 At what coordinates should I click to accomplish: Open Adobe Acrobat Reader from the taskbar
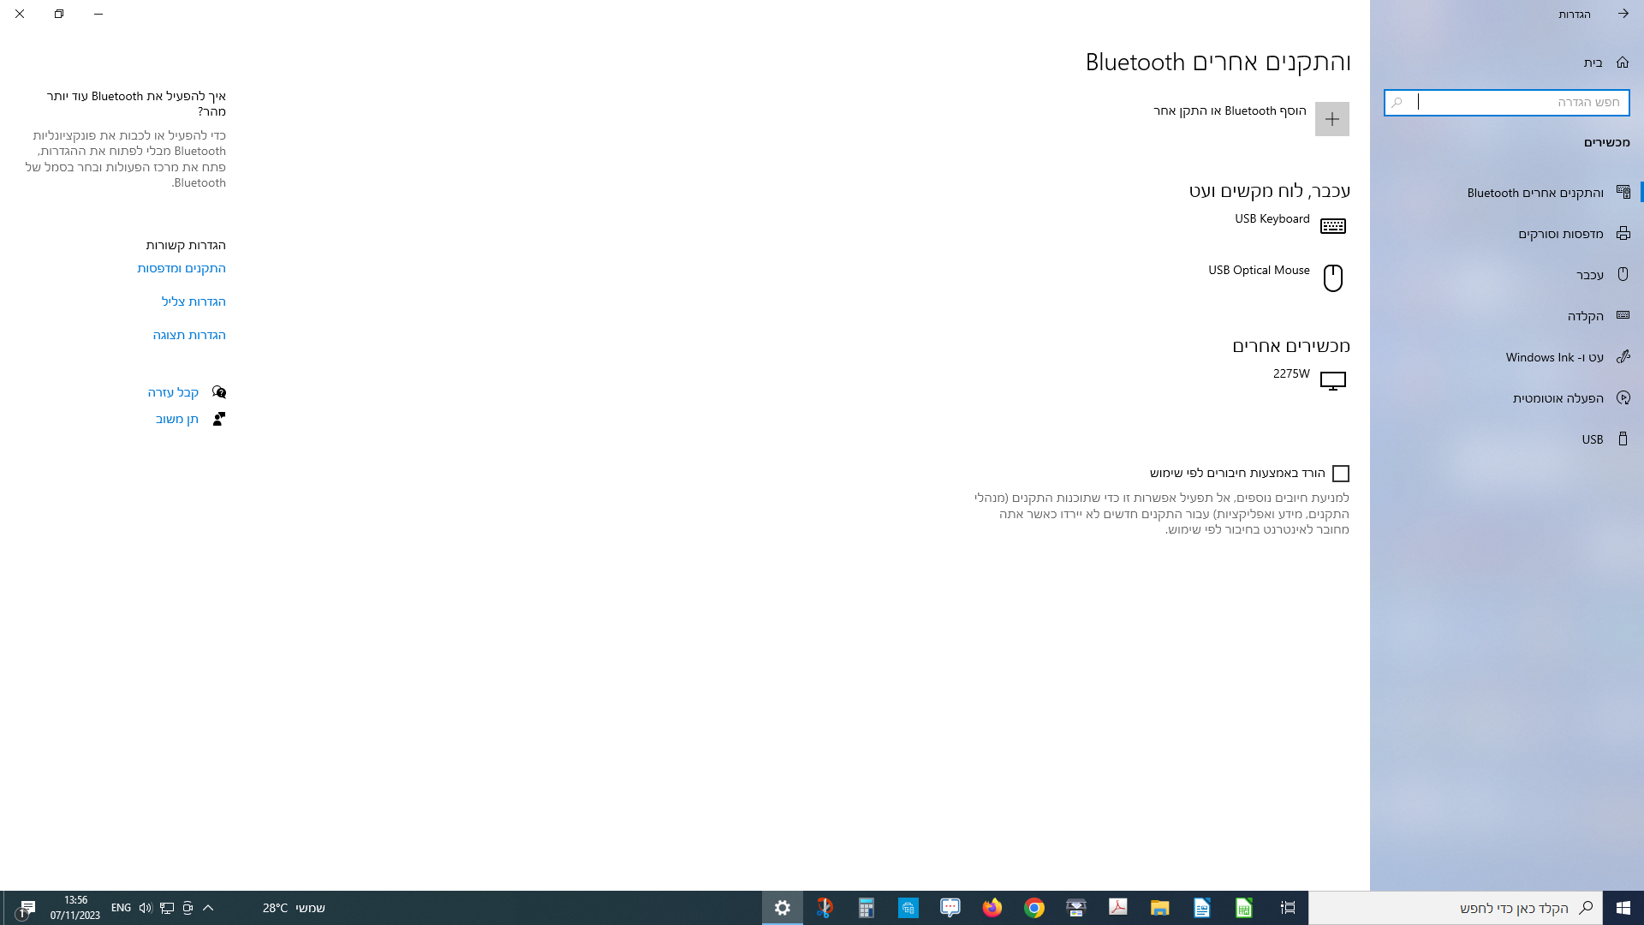click(1118, 908)
